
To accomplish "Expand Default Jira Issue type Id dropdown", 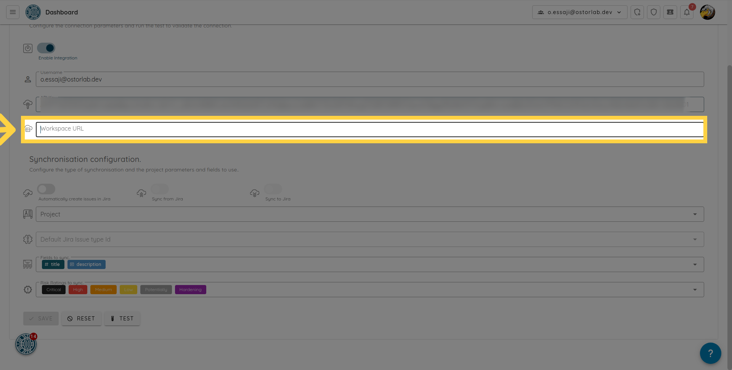I will pos(695,239).
